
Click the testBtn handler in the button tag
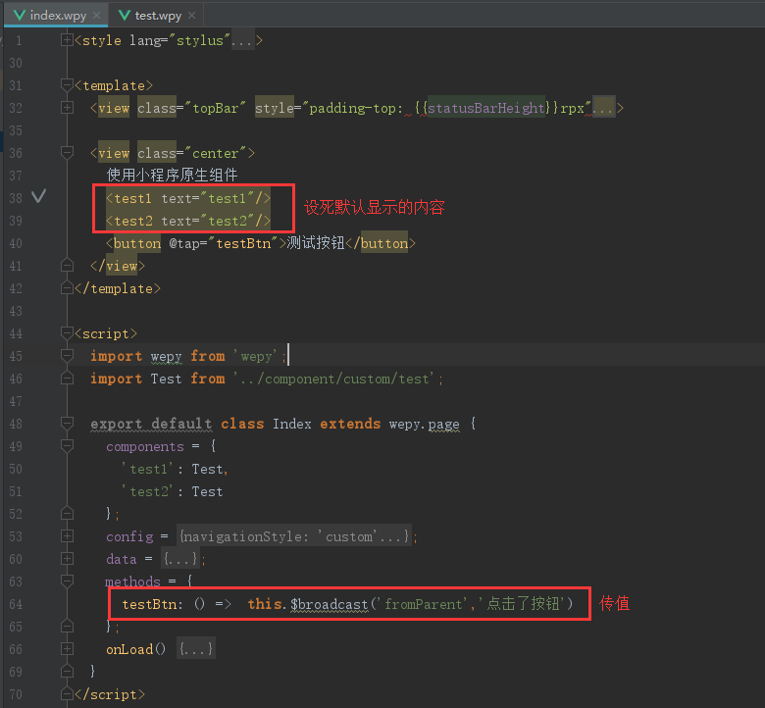coord(243,243)
